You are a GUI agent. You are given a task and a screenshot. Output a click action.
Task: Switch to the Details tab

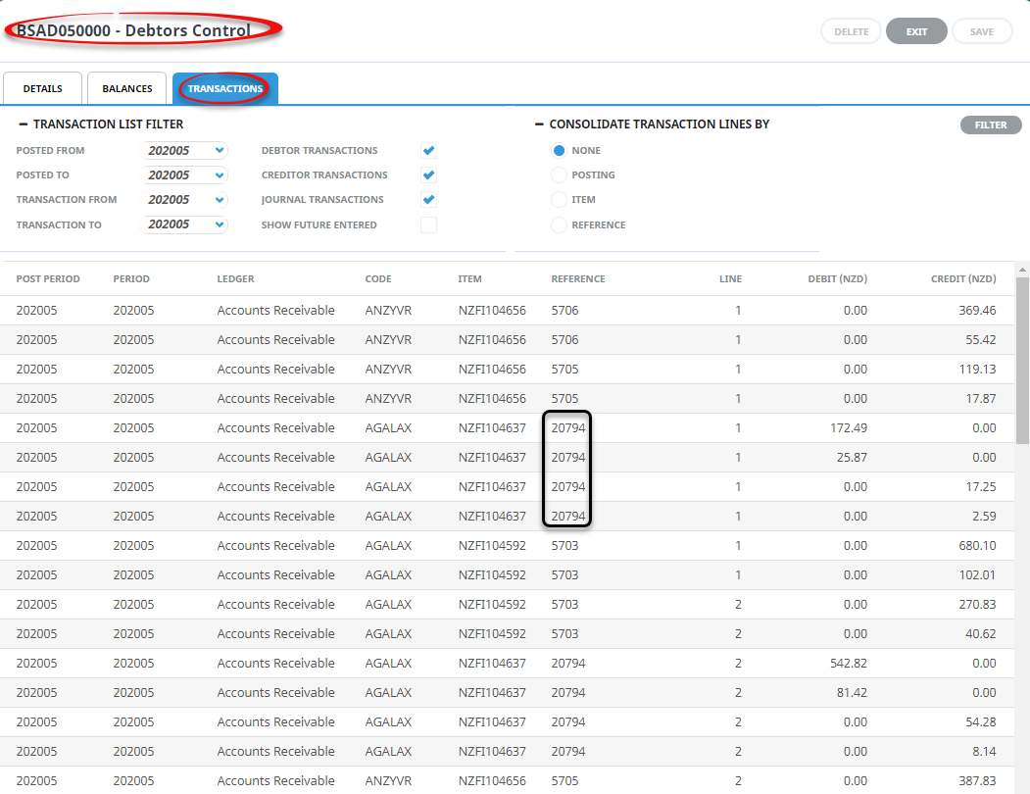coord(43,89)
